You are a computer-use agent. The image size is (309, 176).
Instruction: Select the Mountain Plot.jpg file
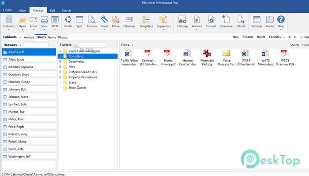click(x=207, y=58)
